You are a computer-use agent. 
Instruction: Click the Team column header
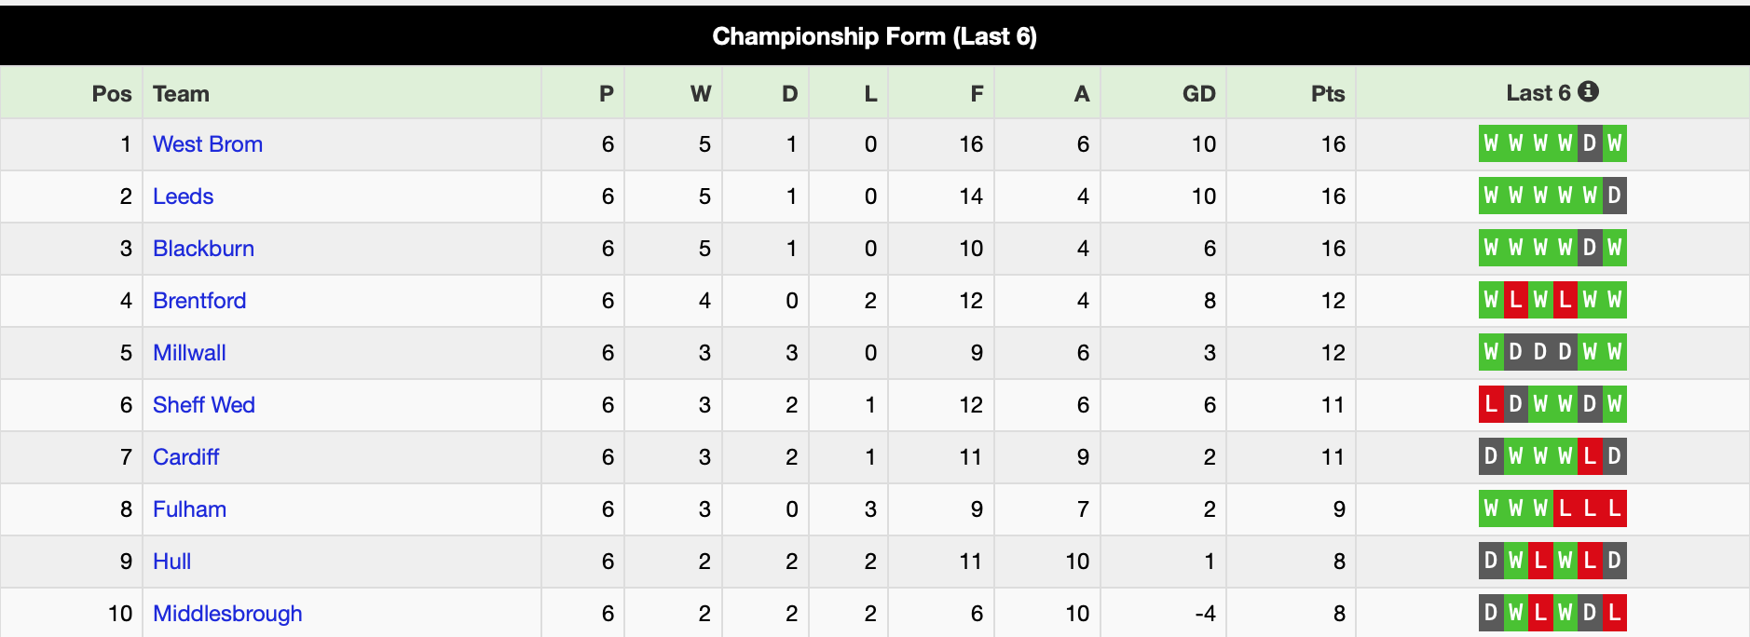tap(181, 94)
